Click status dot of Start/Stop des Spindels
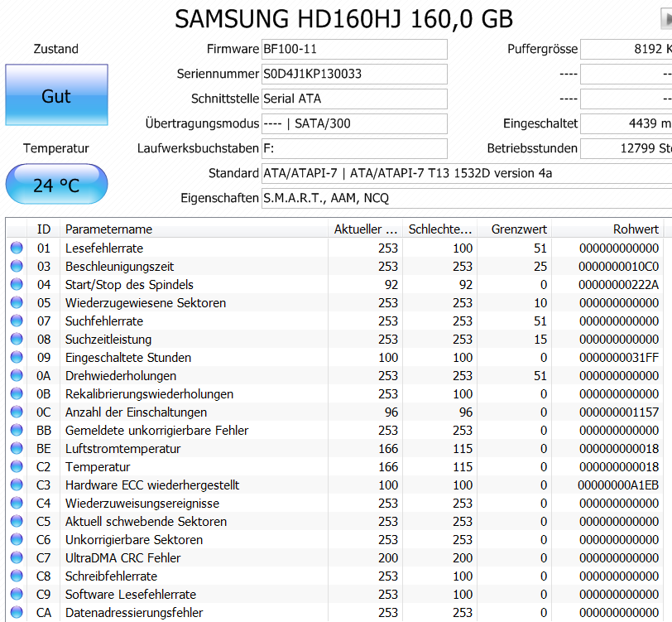This screenshot has width=672, height=622. coord(17,284)
